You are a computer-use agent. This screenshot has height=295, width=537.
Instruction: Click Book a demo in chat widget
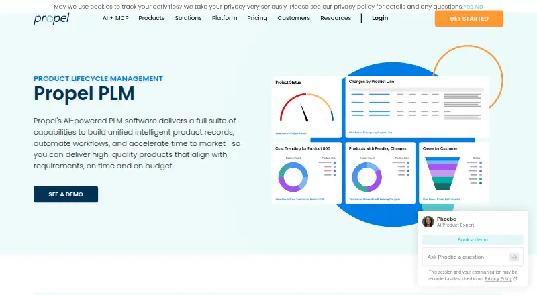click(473, 239)
